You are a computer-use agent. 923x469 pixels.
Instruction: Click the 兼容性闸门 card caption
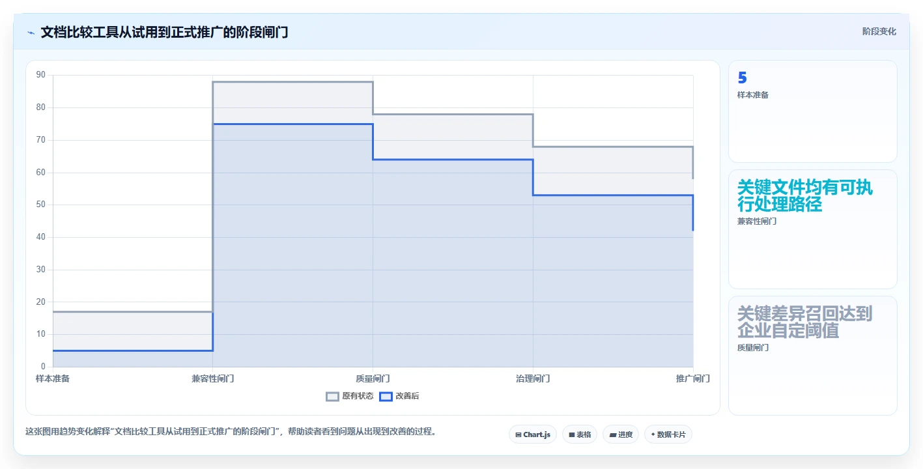coord(757,221)
